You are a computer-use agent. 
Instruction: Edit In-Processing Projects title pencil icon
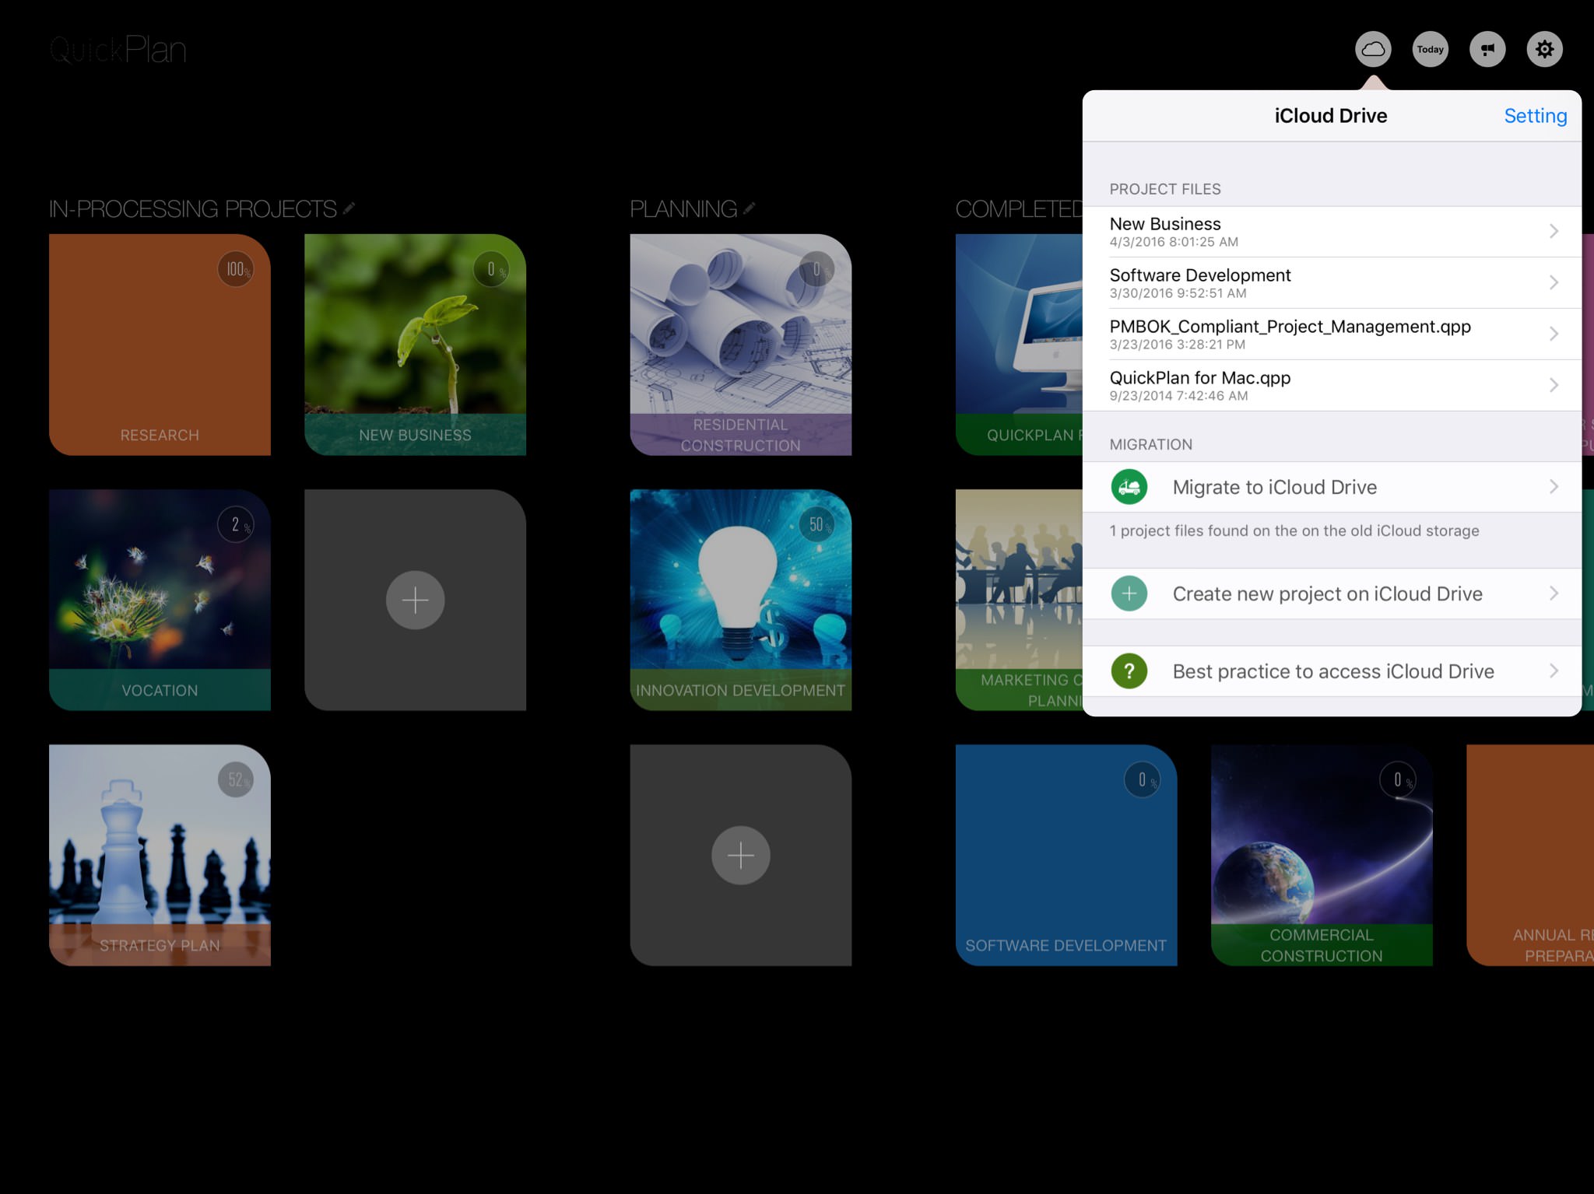[x=349, y=208]
